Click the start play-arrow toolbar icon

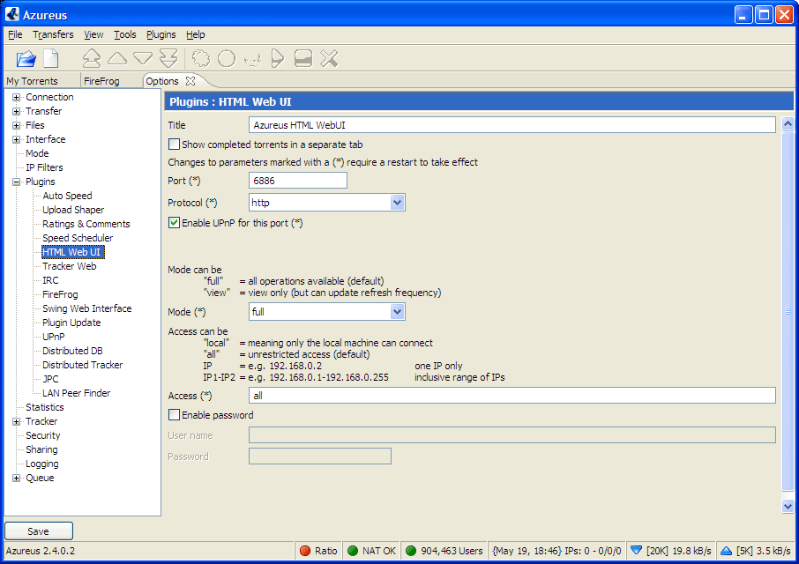pos(277,58)
